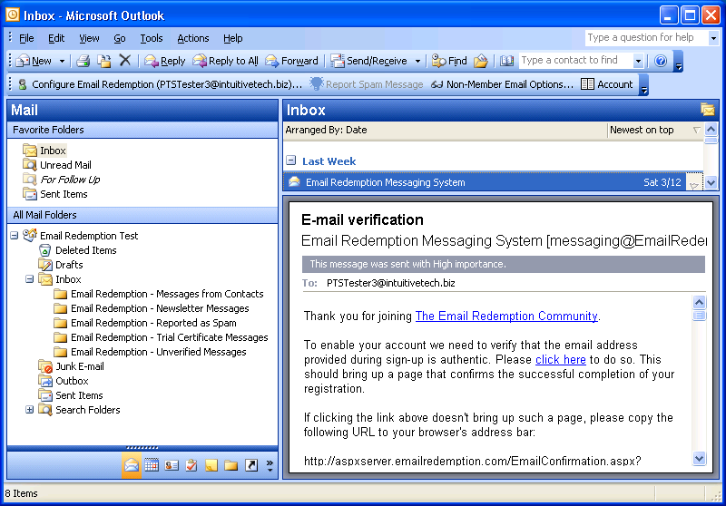Click the Mail navigation icon
The width and height of the screenshot is (726, 506).
(132, 465)
